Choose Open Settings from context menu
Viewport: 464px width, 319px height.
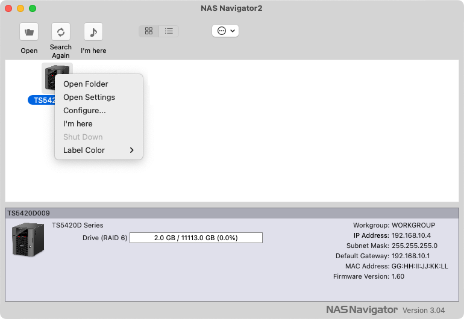click(x=89, y=98)
